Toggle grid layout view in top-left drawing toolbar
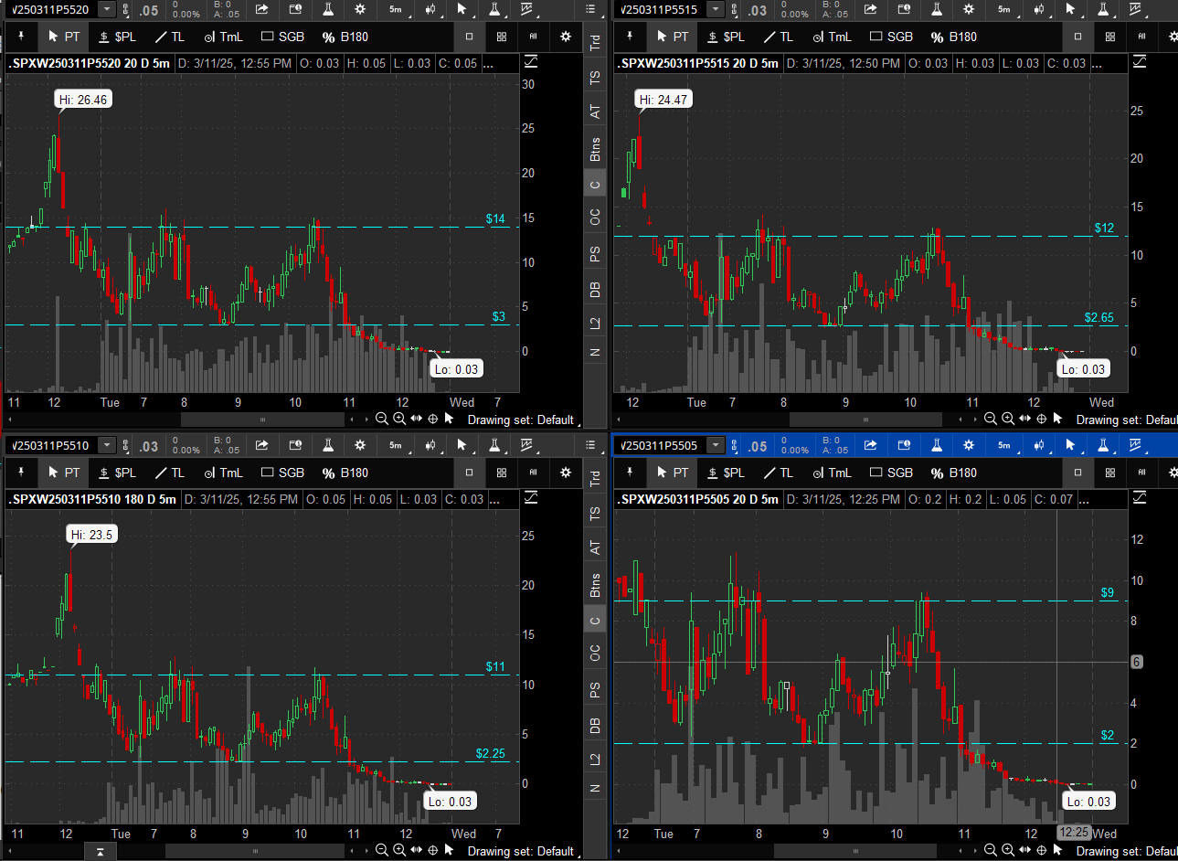Viewport: 1178px width, 861px height. [501, 37]
